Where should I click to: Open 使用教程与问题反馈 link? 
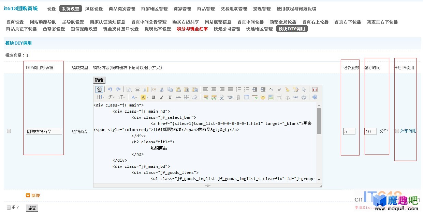pyautogui.click(x=296, y=9)
